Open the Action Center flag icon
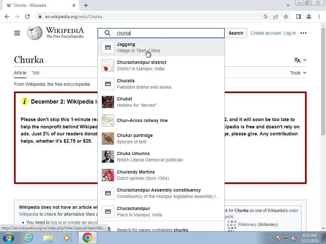 278,238
